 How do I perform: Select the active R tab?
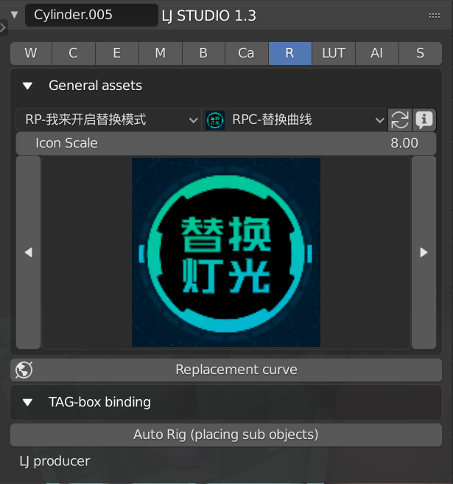pyautogui.click(x=289, y=53)
